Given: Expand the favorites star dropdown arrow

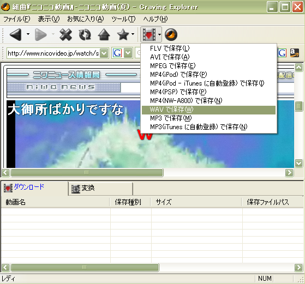Looking at the screenshot, I should 133,34.
